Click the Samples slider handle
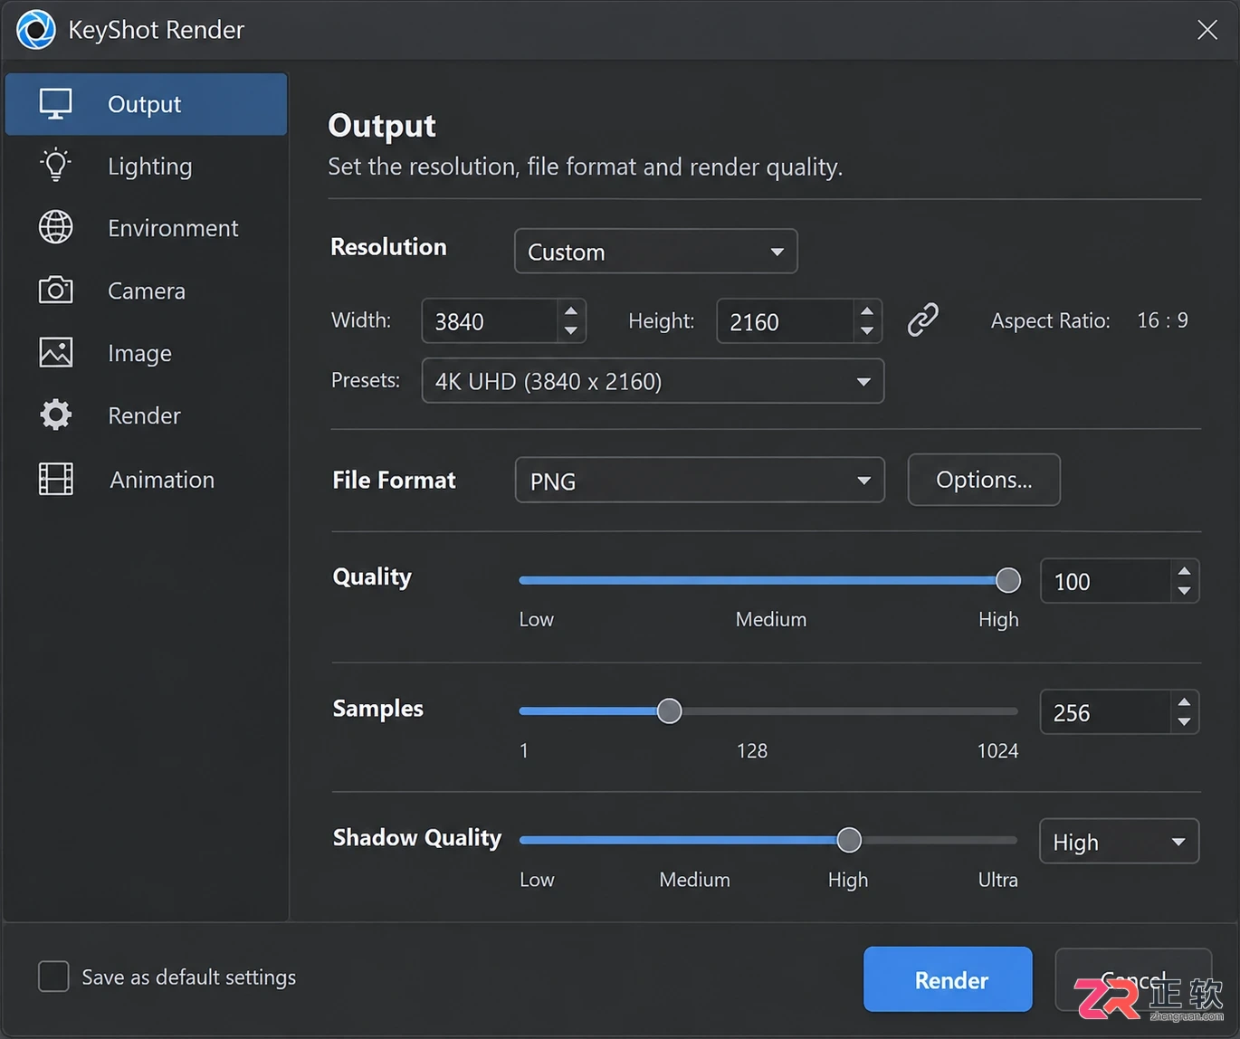This screenshot has width=1240, height=1039. point(669,711)
